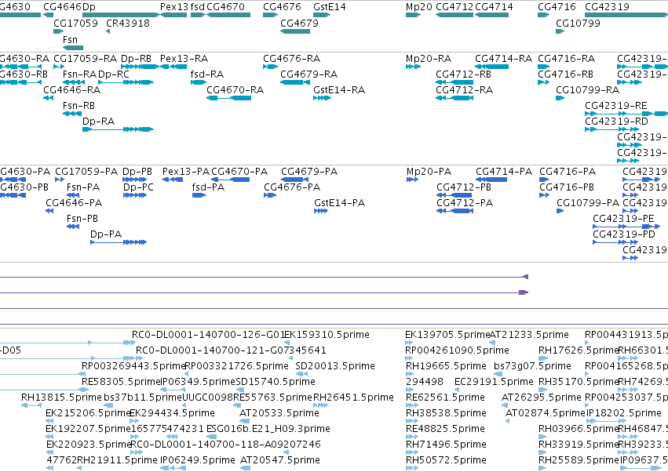This screenshot has width=668, height=472.
Task: Click the CG4679 gene in the top track
Action: click(x=295, y=31)
